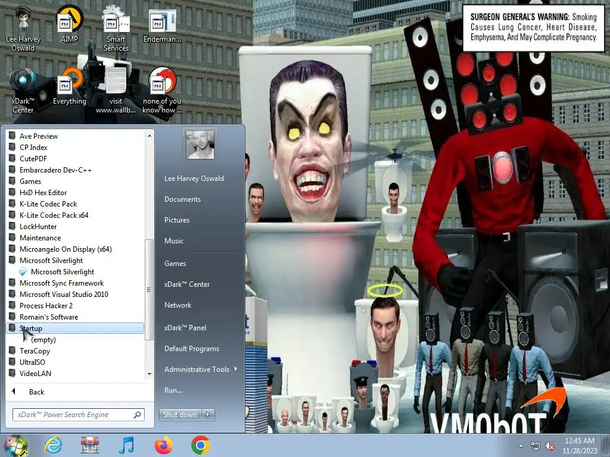Screen dimensions: 610x457
Task: Click the programs list scrollbar thumb
Action: pos(150,290)
